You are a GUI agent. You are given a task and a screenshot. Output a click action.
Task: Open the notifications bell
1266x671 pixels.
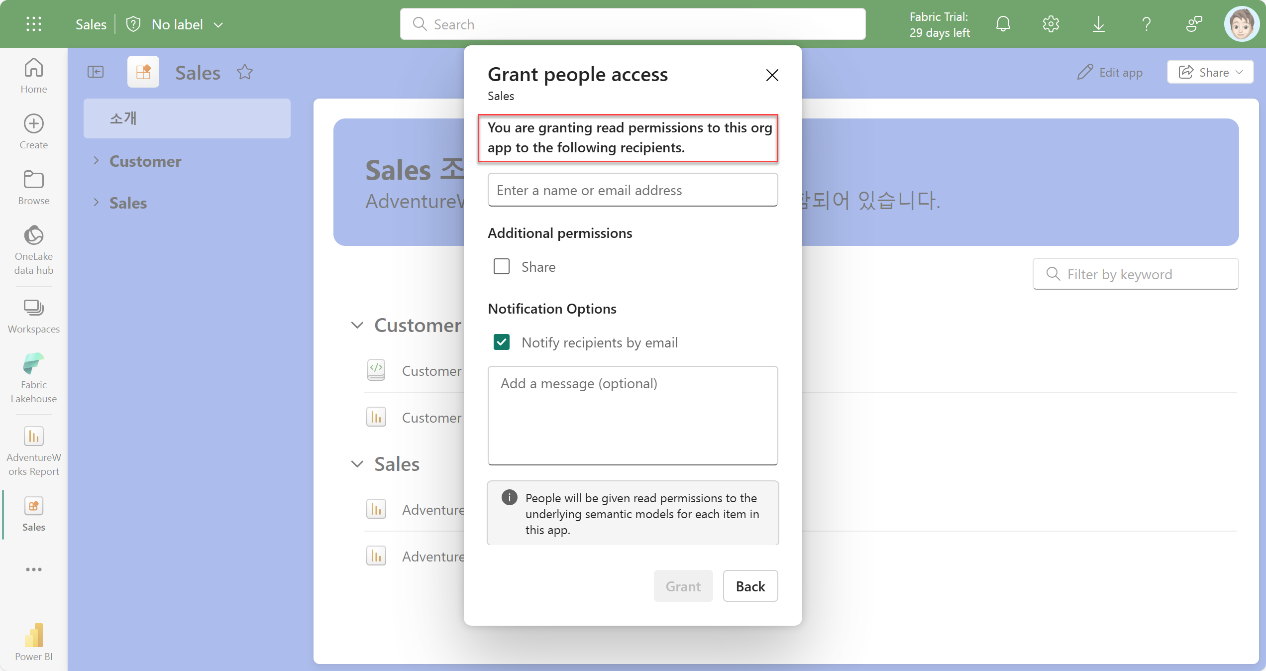[x=1003, y=24]
